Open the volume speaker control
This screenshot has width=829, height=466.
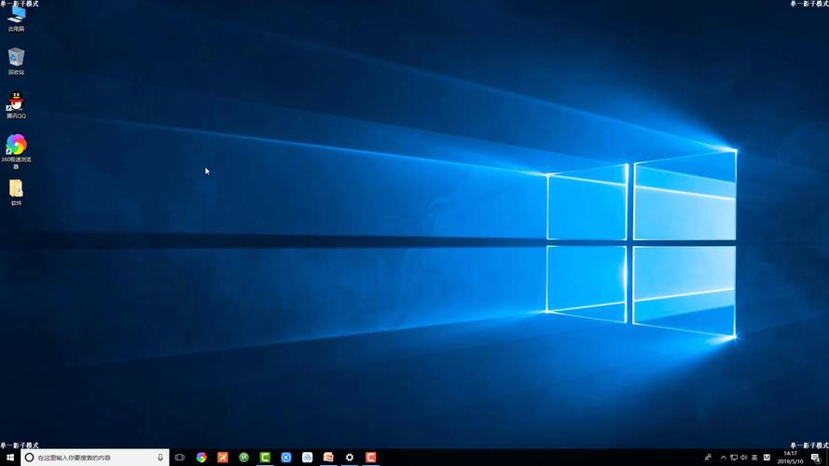(x=744, y=458)
